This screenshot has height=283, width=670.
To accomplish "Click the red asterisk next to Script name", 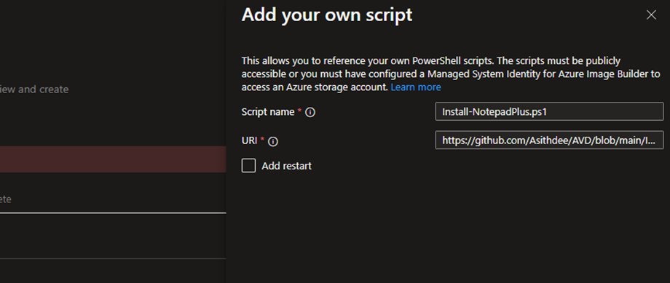I will tap(299, 111).
